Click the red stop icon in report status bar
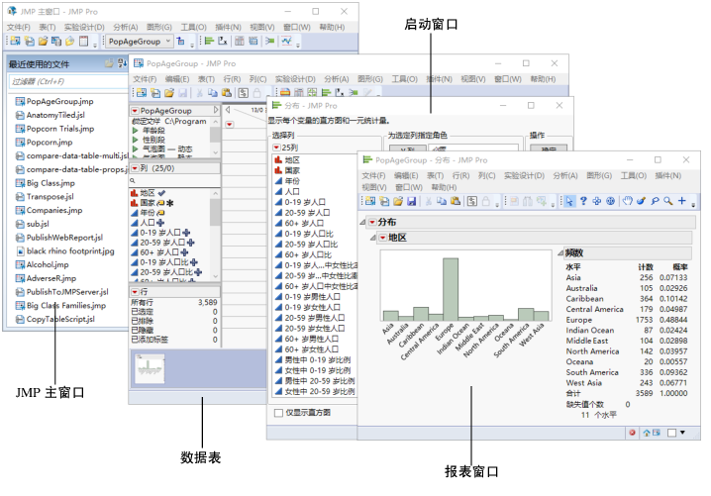The height and width of the screenshot is (496, 711). 632,433
